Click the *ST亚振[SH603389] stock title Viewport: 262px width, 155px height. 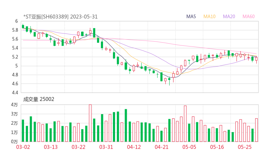tap(46, 16)
